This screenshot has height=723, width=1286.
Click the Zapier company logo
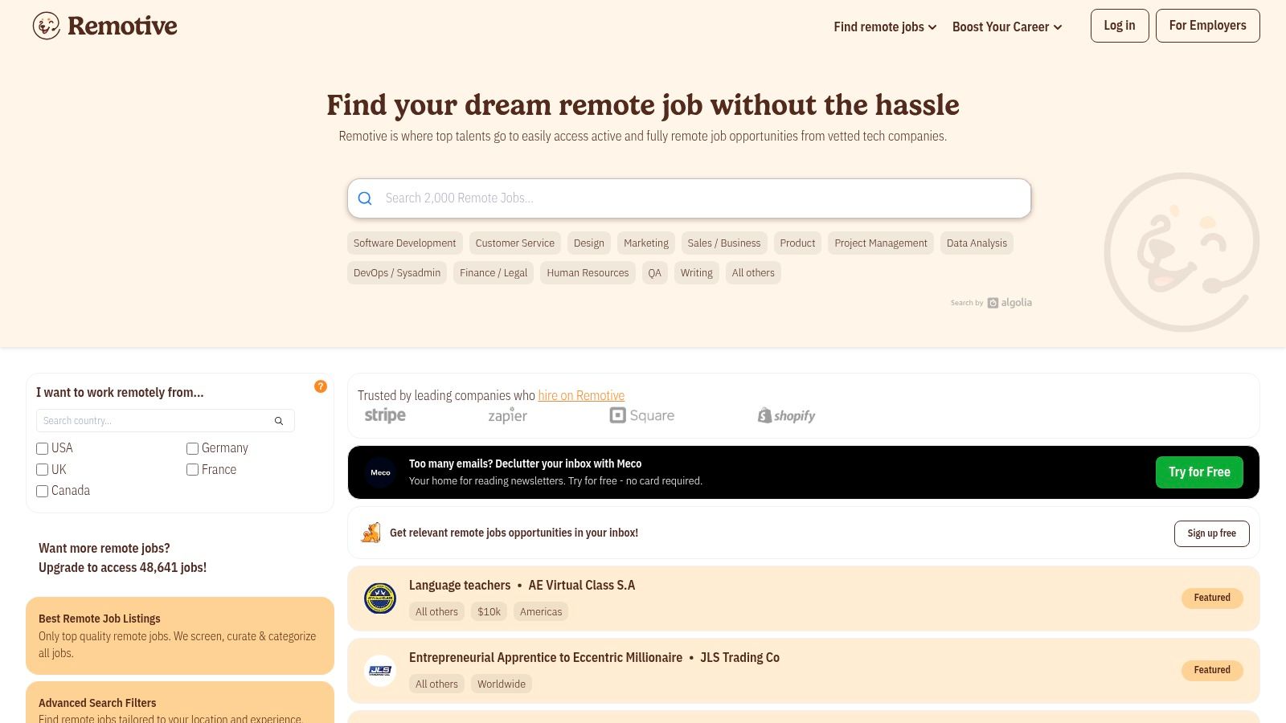[508, 415]
